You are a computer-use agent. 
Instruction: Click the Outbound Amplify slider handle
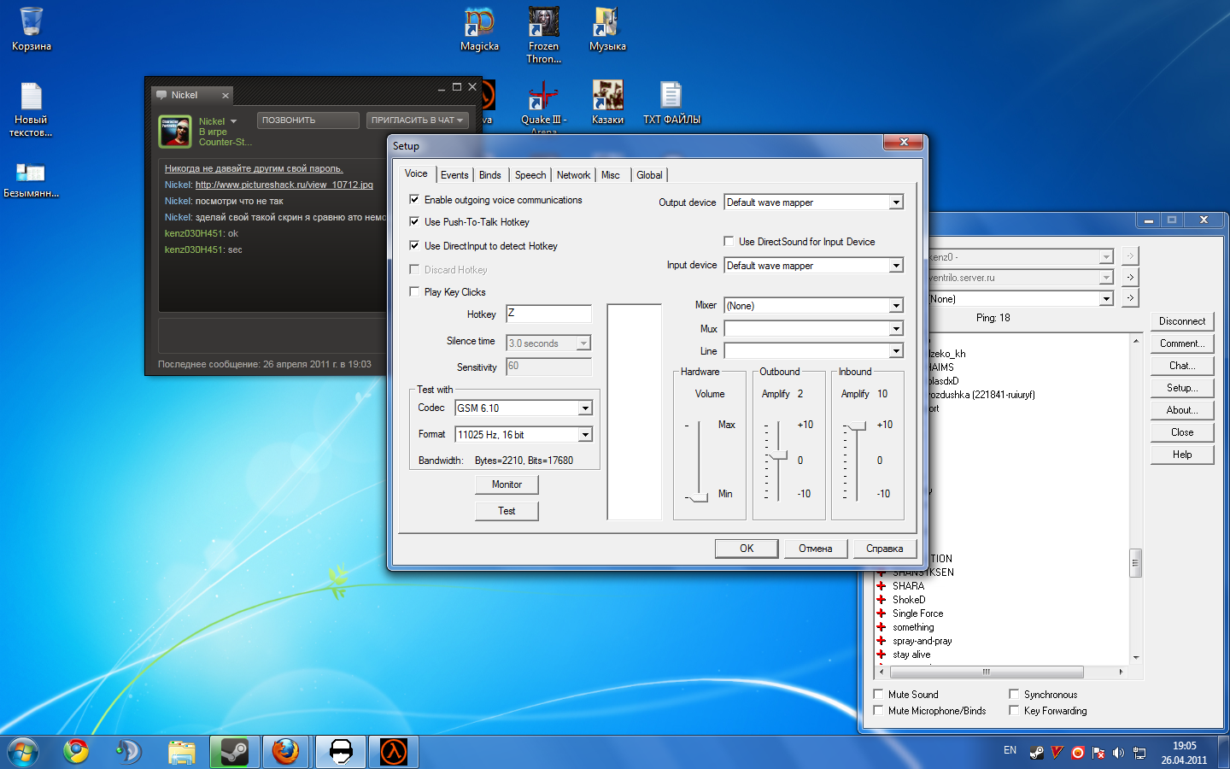[x=778, y=455]
